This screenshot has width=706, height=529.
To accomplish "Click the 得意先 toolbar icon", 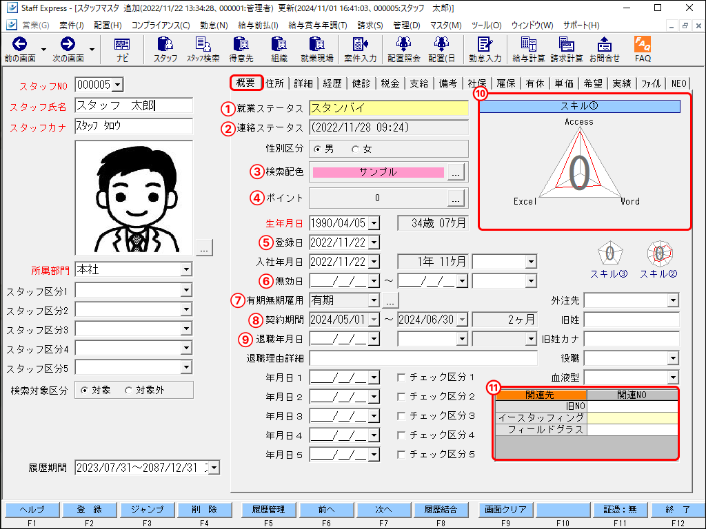I will [x=241, y=50].
